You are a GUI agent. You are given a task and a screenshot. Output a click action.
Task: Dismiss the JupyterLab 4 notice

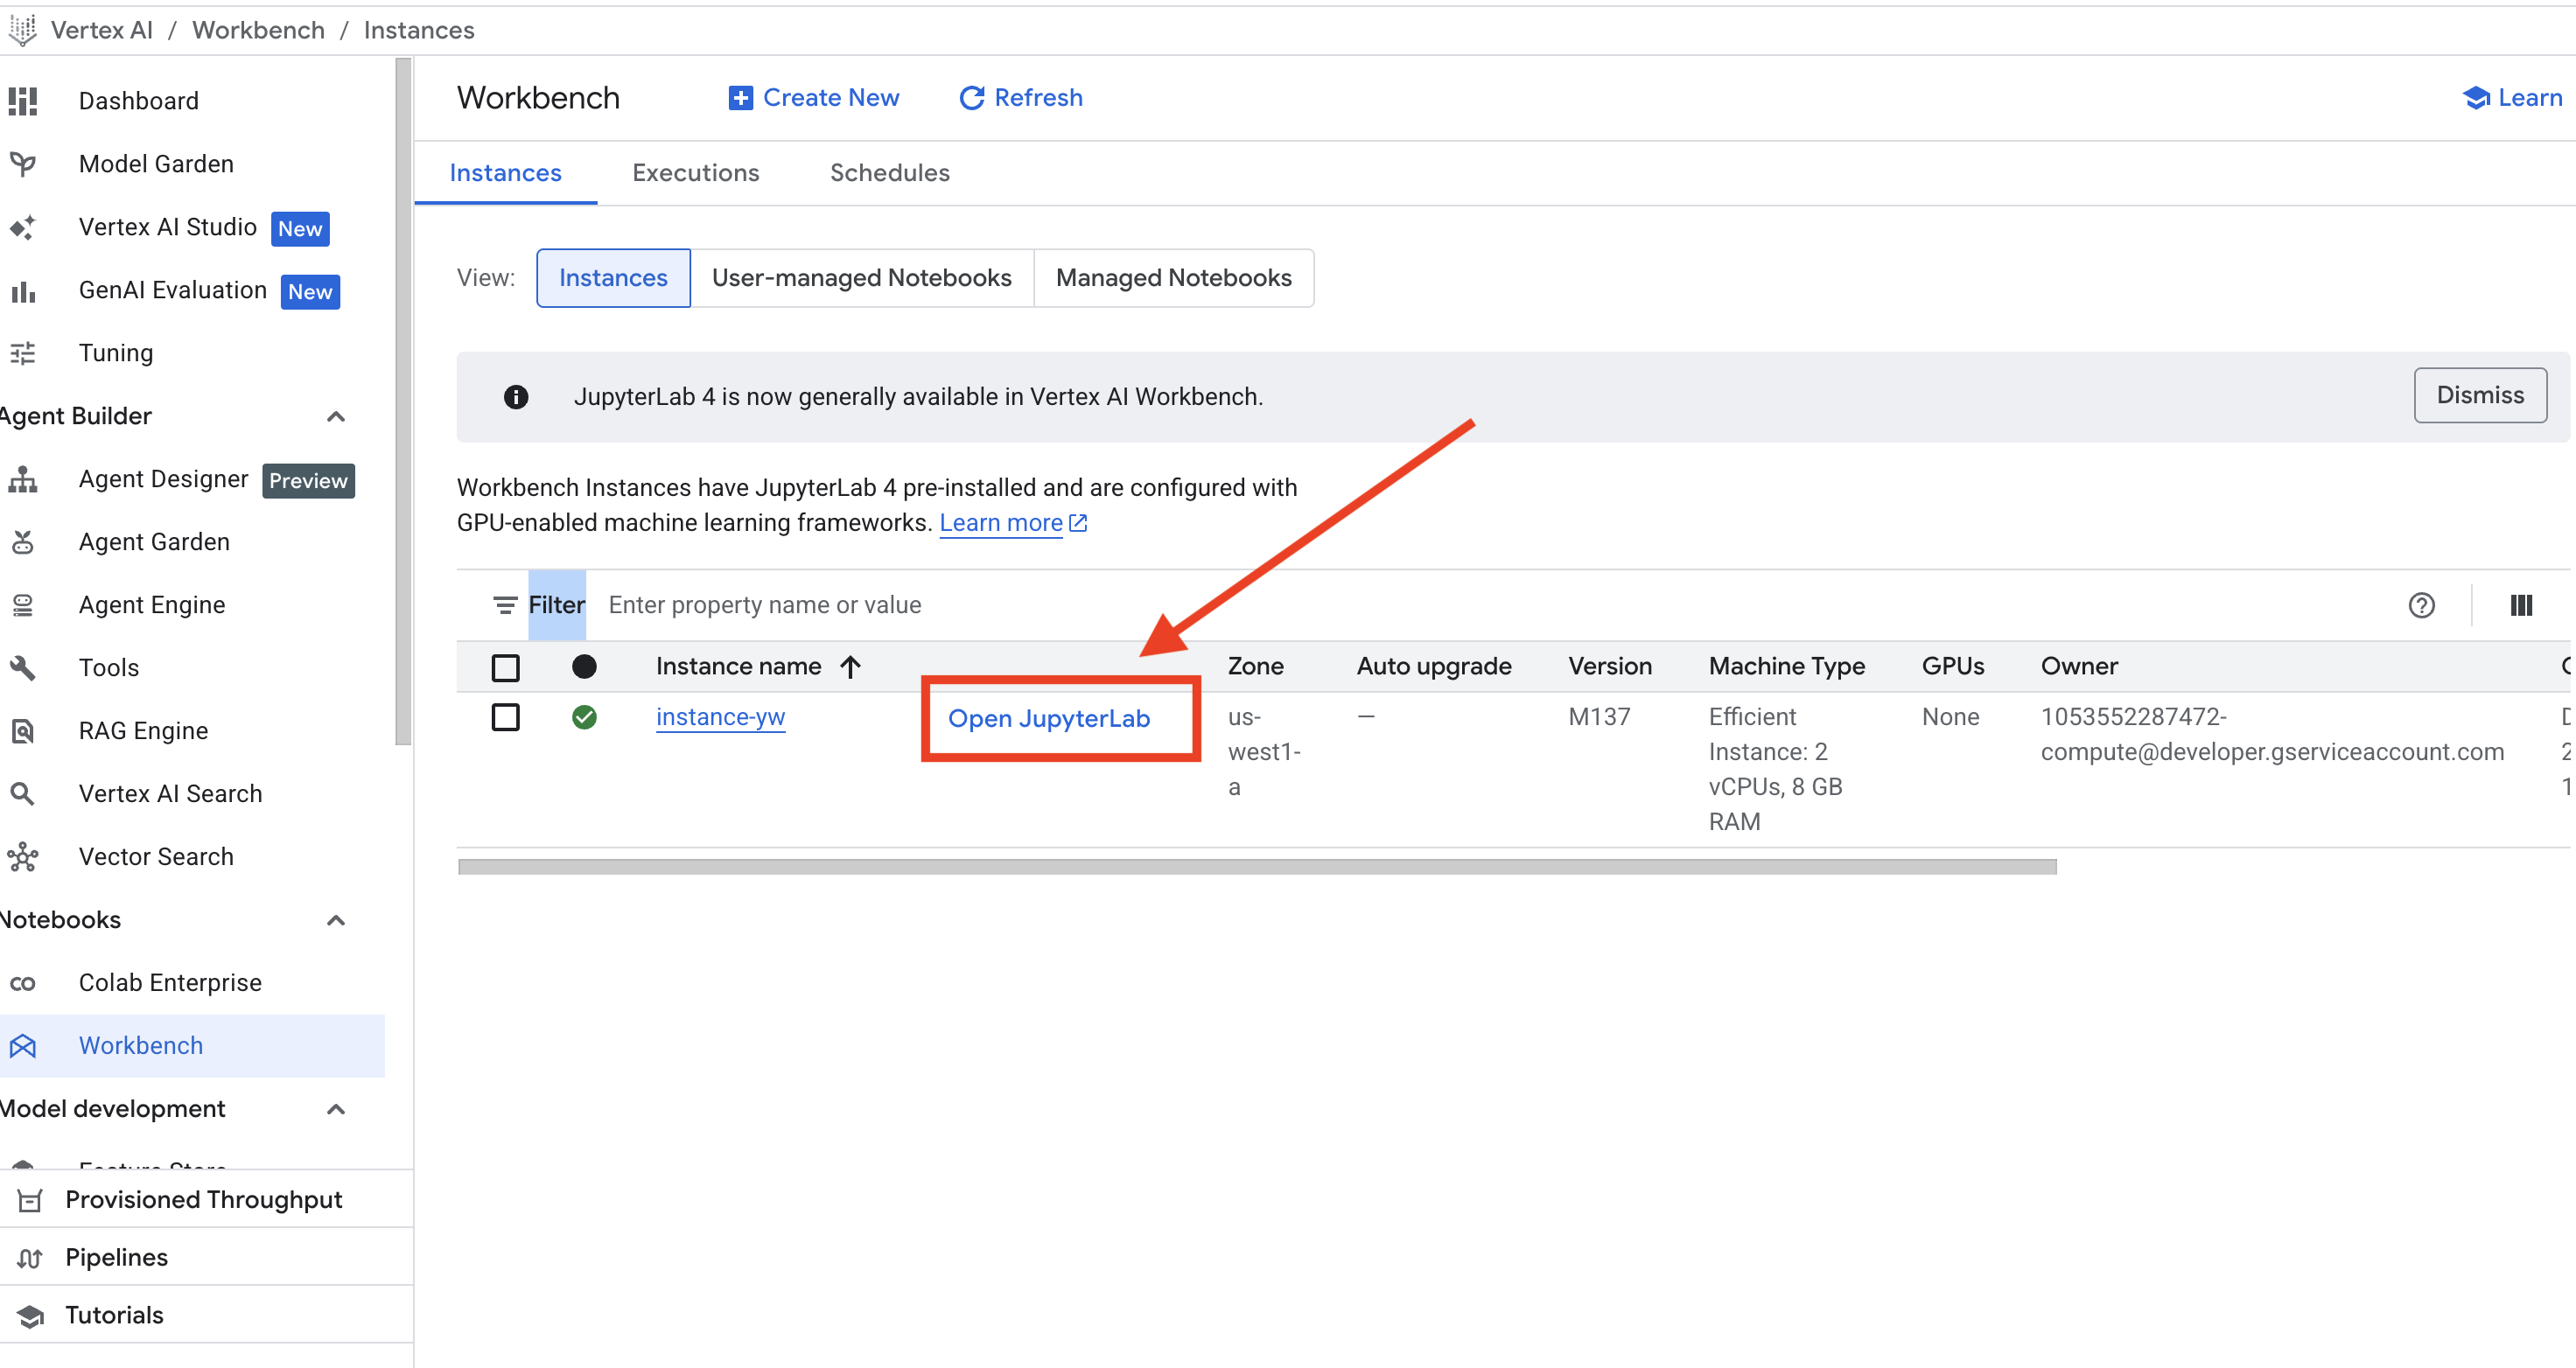(2479, 395)
